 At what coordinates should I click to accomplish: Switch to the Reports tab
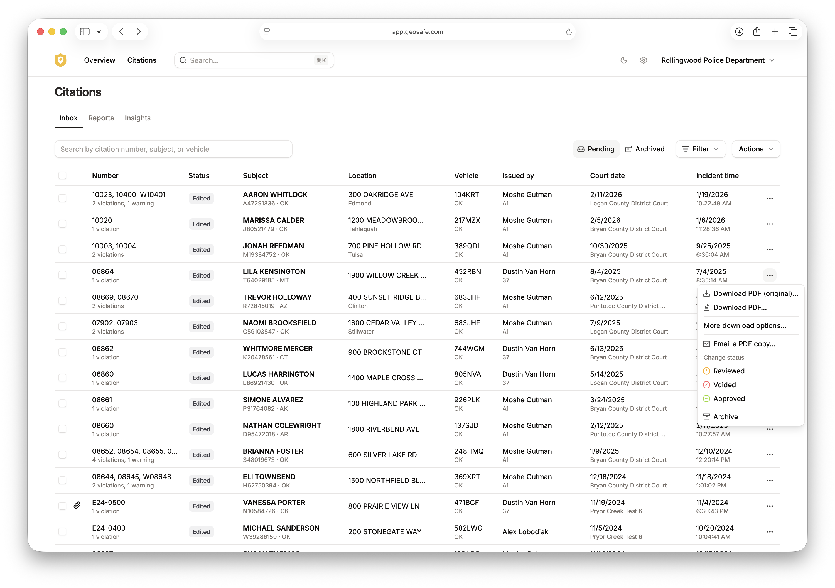point(101,118)
